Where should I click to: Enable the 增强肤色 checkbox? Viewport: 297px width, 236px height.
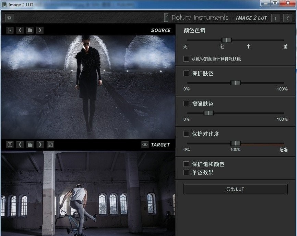[x=186, y=104]
